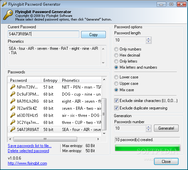The height and width of the screenshot is (170, 188).
Task: Select the 8A7fXLh2RG password text
Action: click(28, 101)
